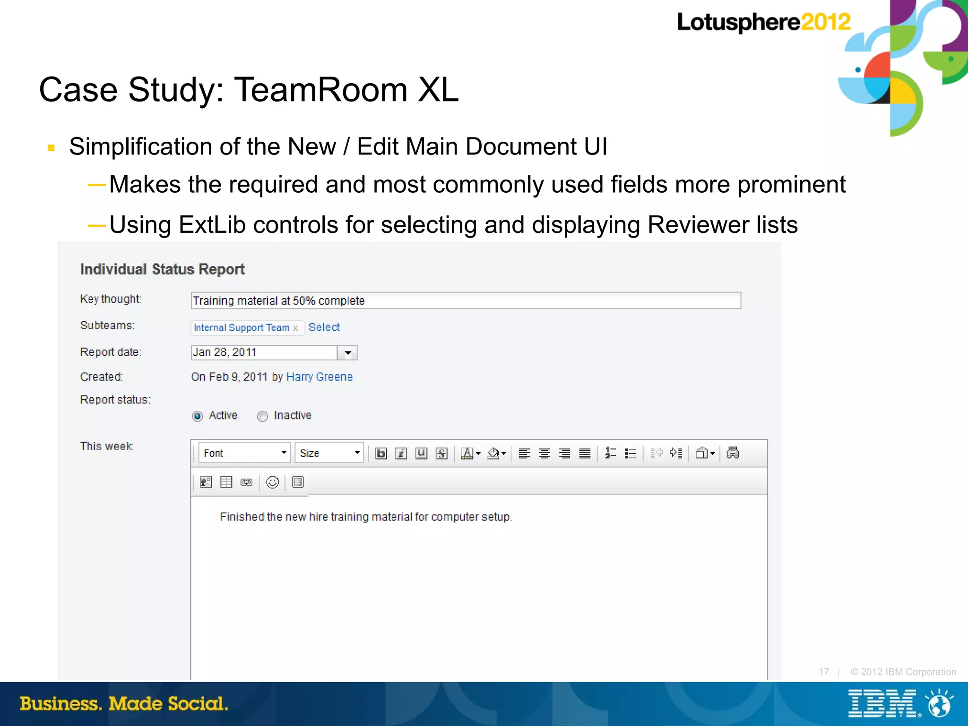The width and height of the screenshot is (968, 726).
Task: Increase indent of paragraph
Action: coord(676,453)
